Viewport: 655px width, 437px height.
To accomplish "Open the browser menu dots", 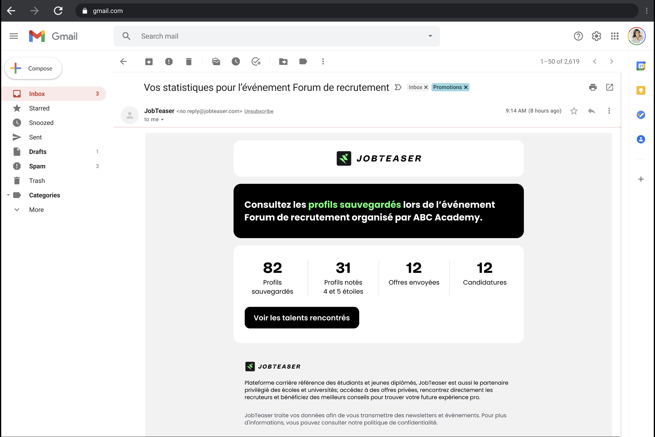I will 647,11.
